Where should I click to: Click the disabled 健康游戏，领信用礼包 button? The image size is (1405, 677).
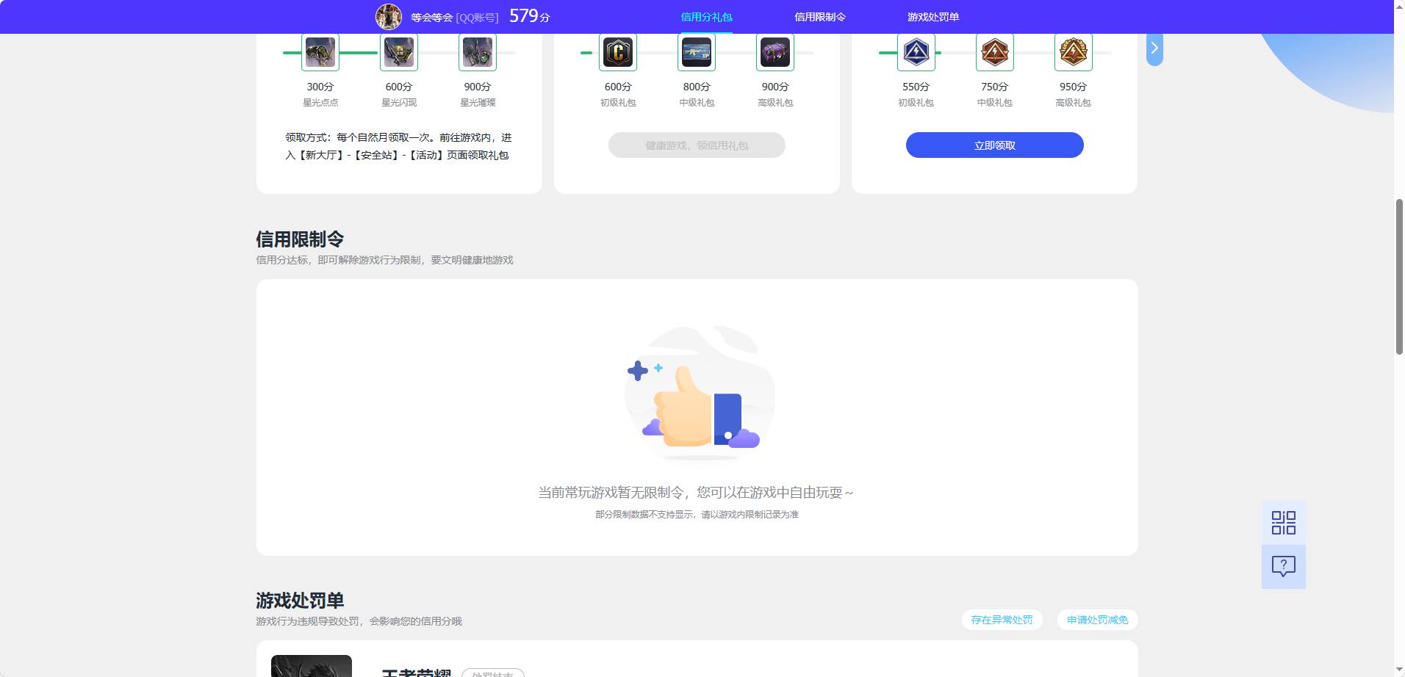[697, 145]
